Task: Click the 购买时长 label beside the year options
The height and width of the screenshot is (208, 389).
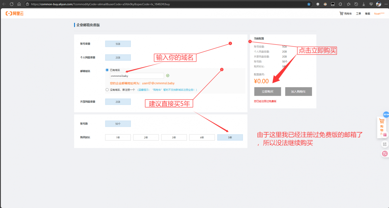Action: tap(85, 137)
